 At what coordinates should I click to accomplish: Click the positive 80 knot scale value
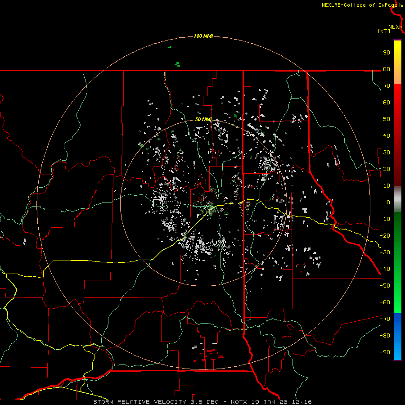[387, 69]
